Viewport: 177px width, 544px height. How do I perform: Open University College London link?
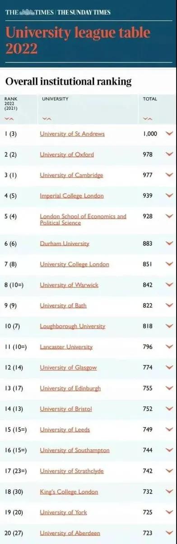point(75,264)
